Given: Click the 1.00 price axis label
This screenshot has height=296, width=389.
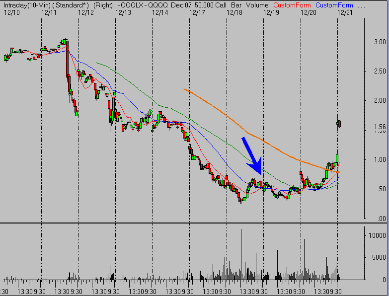Looking at the screenshot, I should [380, 159].
